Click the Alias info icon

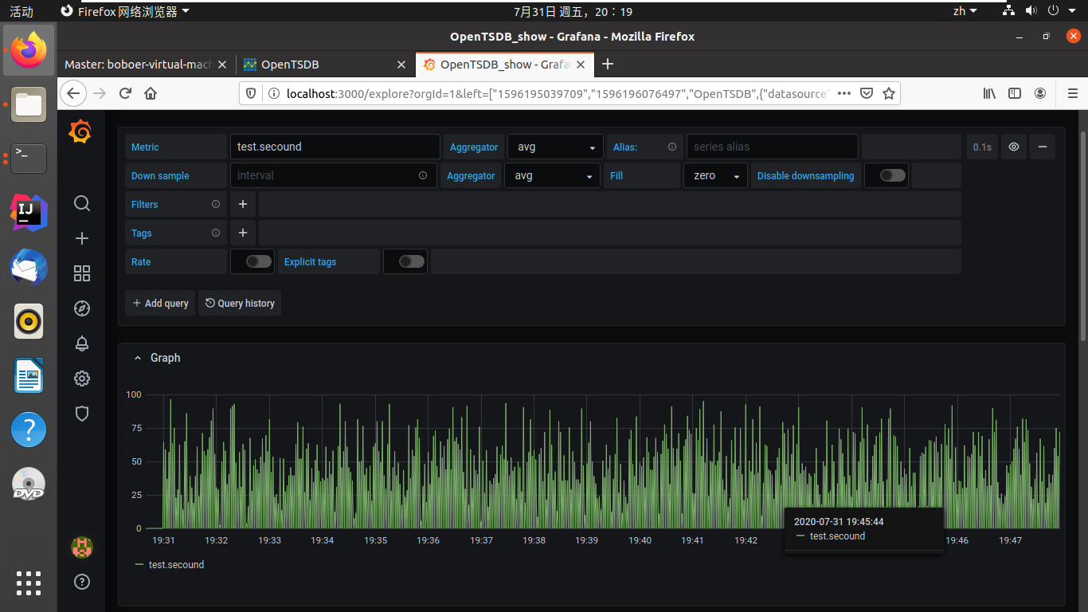coord(672,147)
